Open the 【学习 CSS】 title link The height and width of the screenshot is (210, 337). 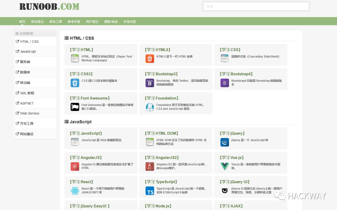230,50
